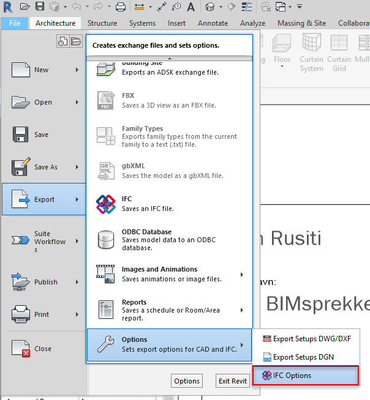The image size is (370, 400).
Task: Click the Curtain System ribbon tool
Action: click(x=311, y=53)
